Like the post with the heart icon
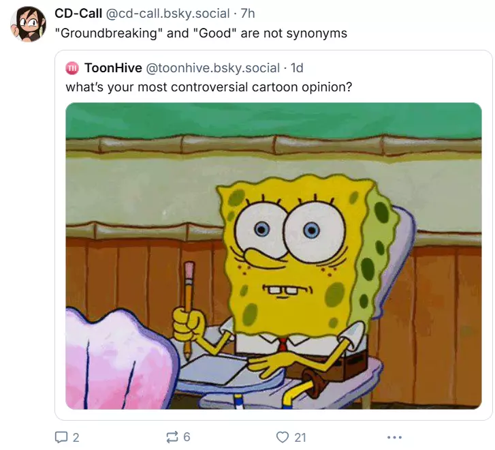This screenshot has width=495, height=450. pos(283,437)
